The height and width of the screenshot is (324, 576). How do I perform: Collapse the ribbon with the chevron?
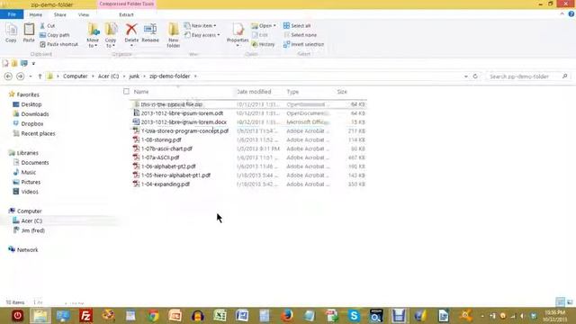coord(562,14)
